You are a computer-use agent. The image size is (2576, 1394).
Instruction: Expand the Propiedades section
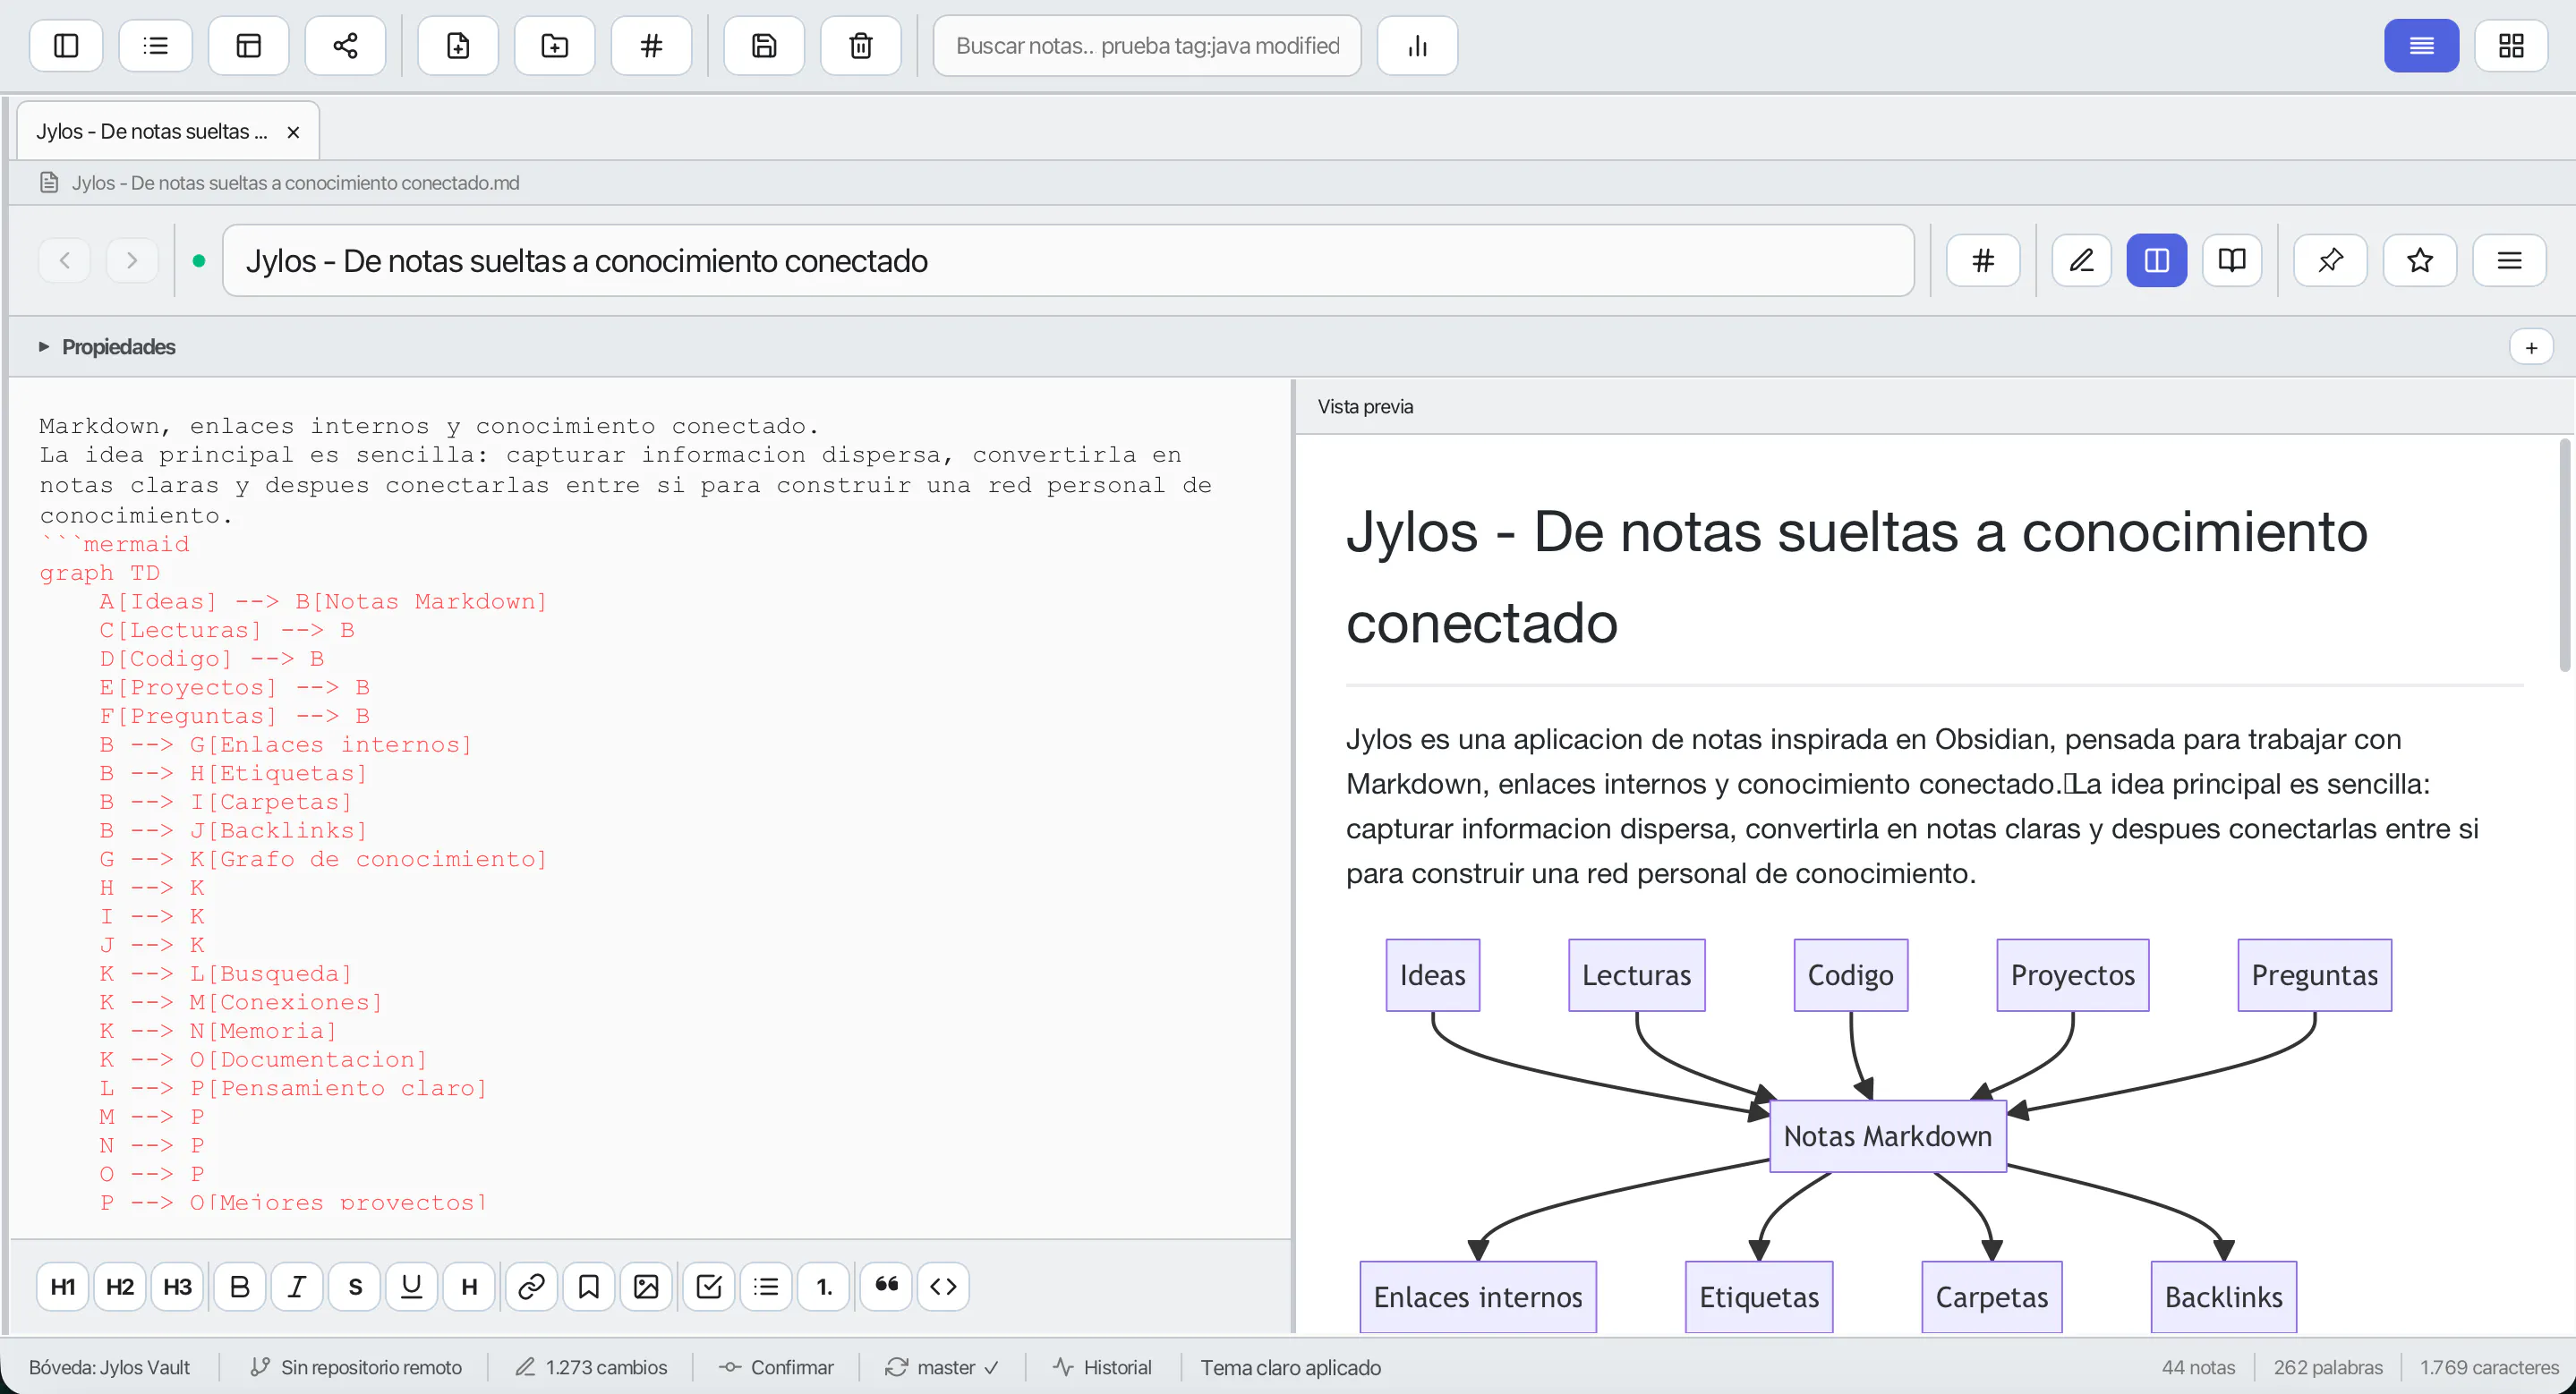(x=107, y=347)
